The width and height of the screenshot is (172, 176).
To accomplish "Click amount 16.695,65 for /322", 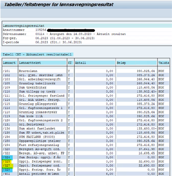I will click(147, 153).
